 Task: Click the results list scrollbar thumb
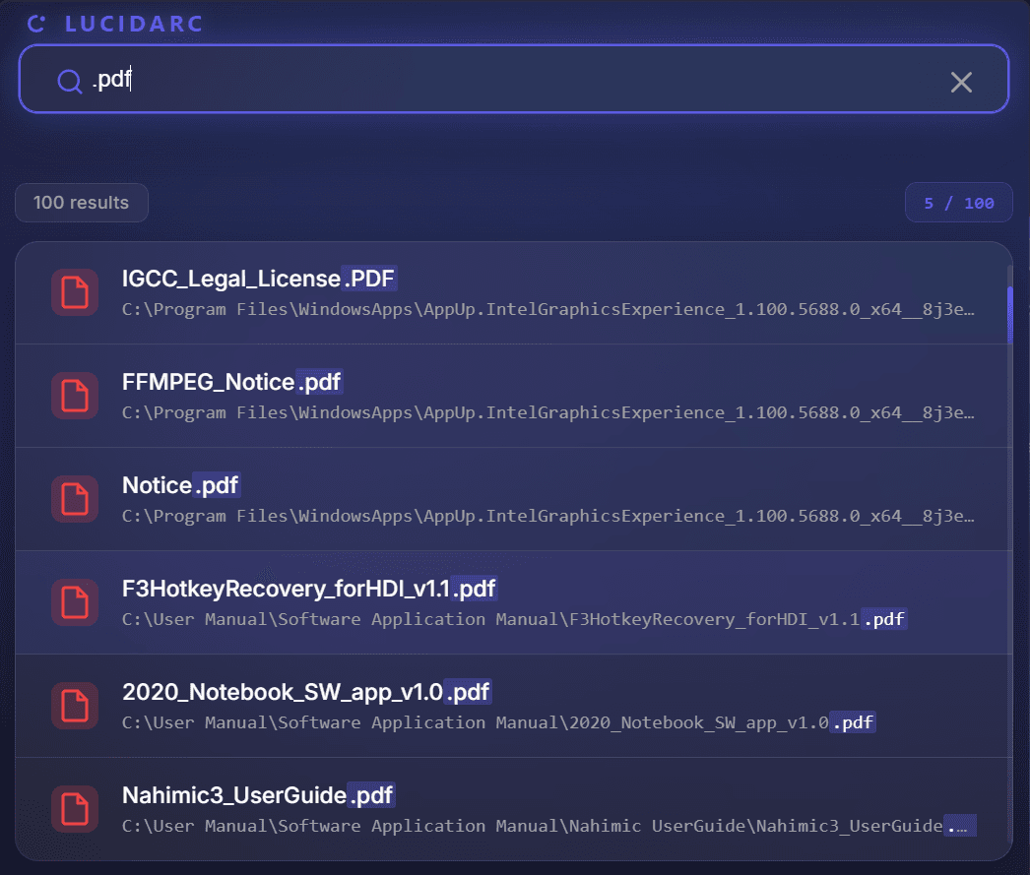1009,314
